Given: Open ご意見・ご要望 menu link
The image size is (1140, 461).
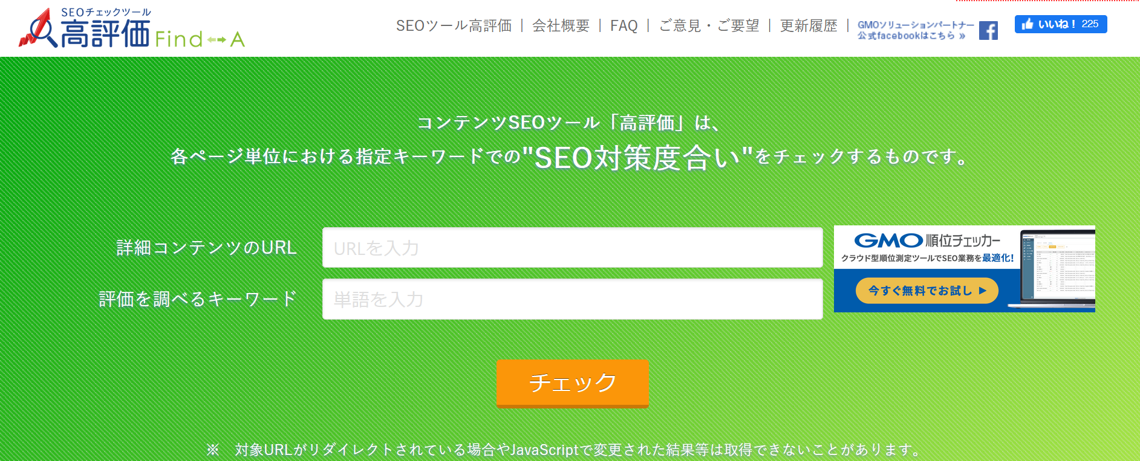Looking at the screenshot, I should [709, 25].
